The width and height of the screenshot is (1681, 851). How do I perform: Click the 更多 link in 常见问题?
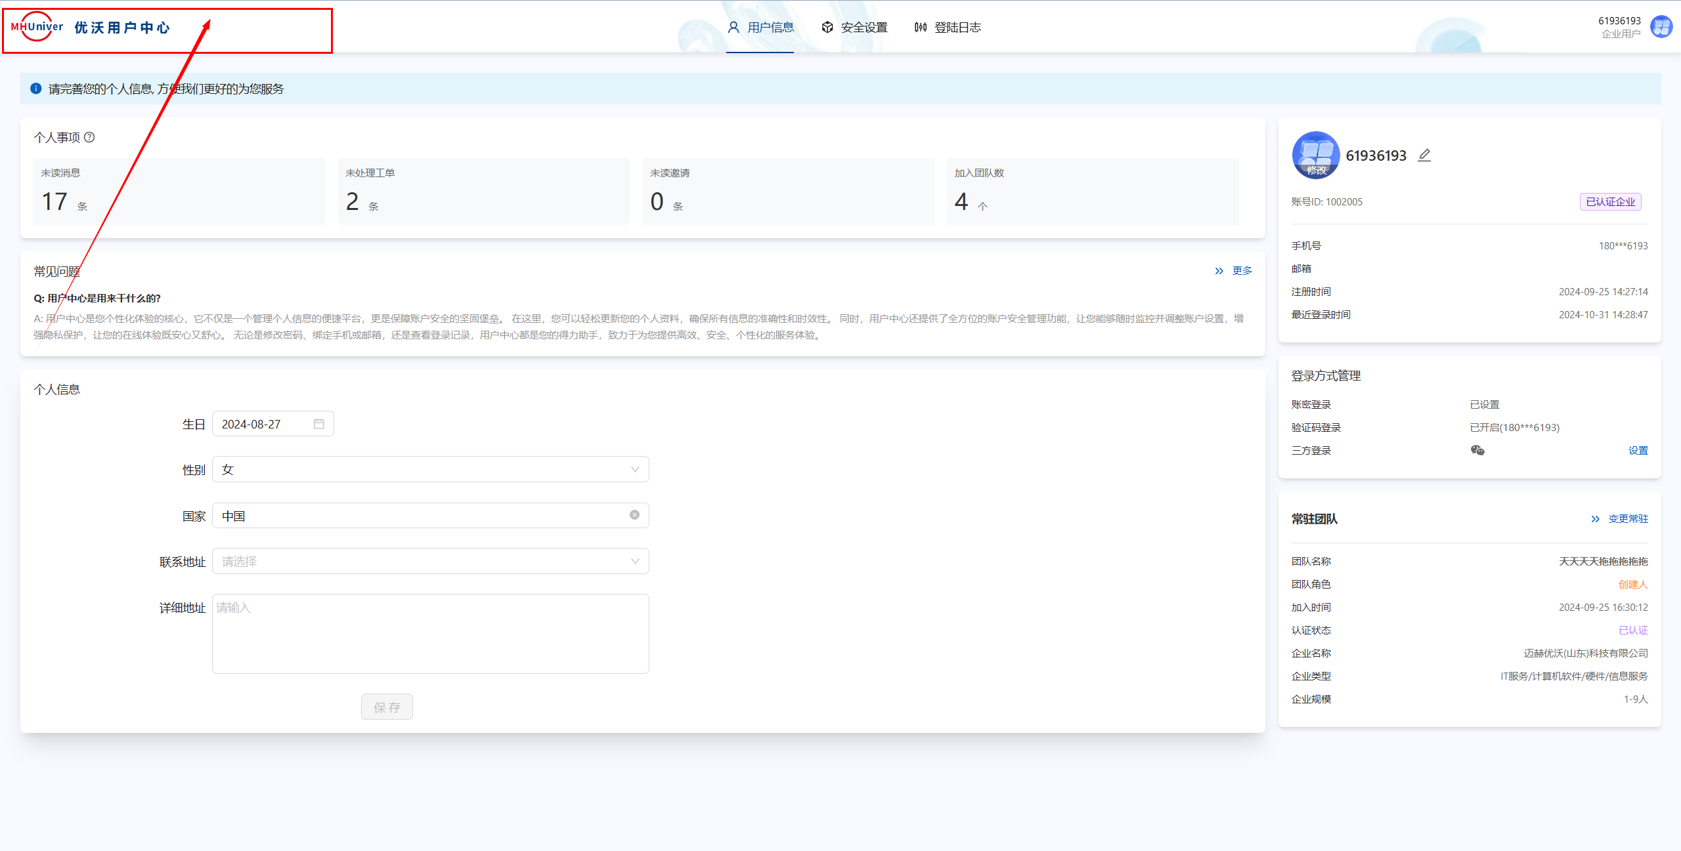(x=1241, y=271)
